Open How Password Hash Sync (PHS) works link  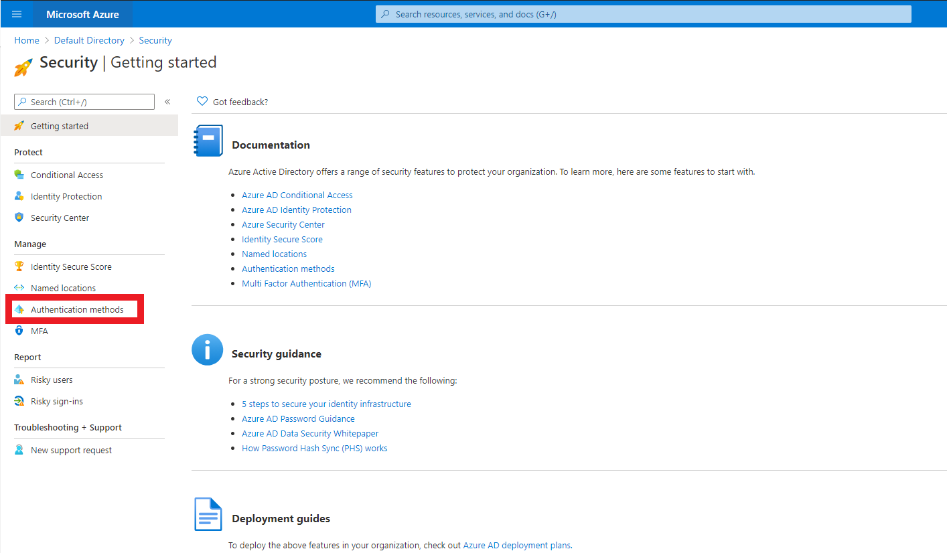click(314, 448)
